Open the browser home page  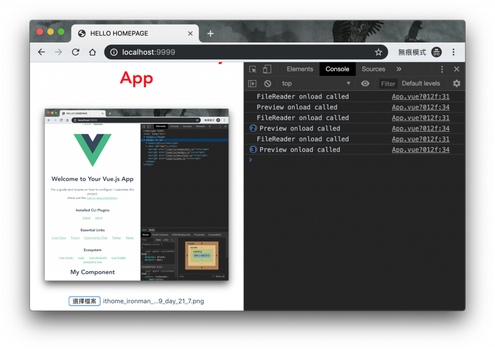point(92,52)
